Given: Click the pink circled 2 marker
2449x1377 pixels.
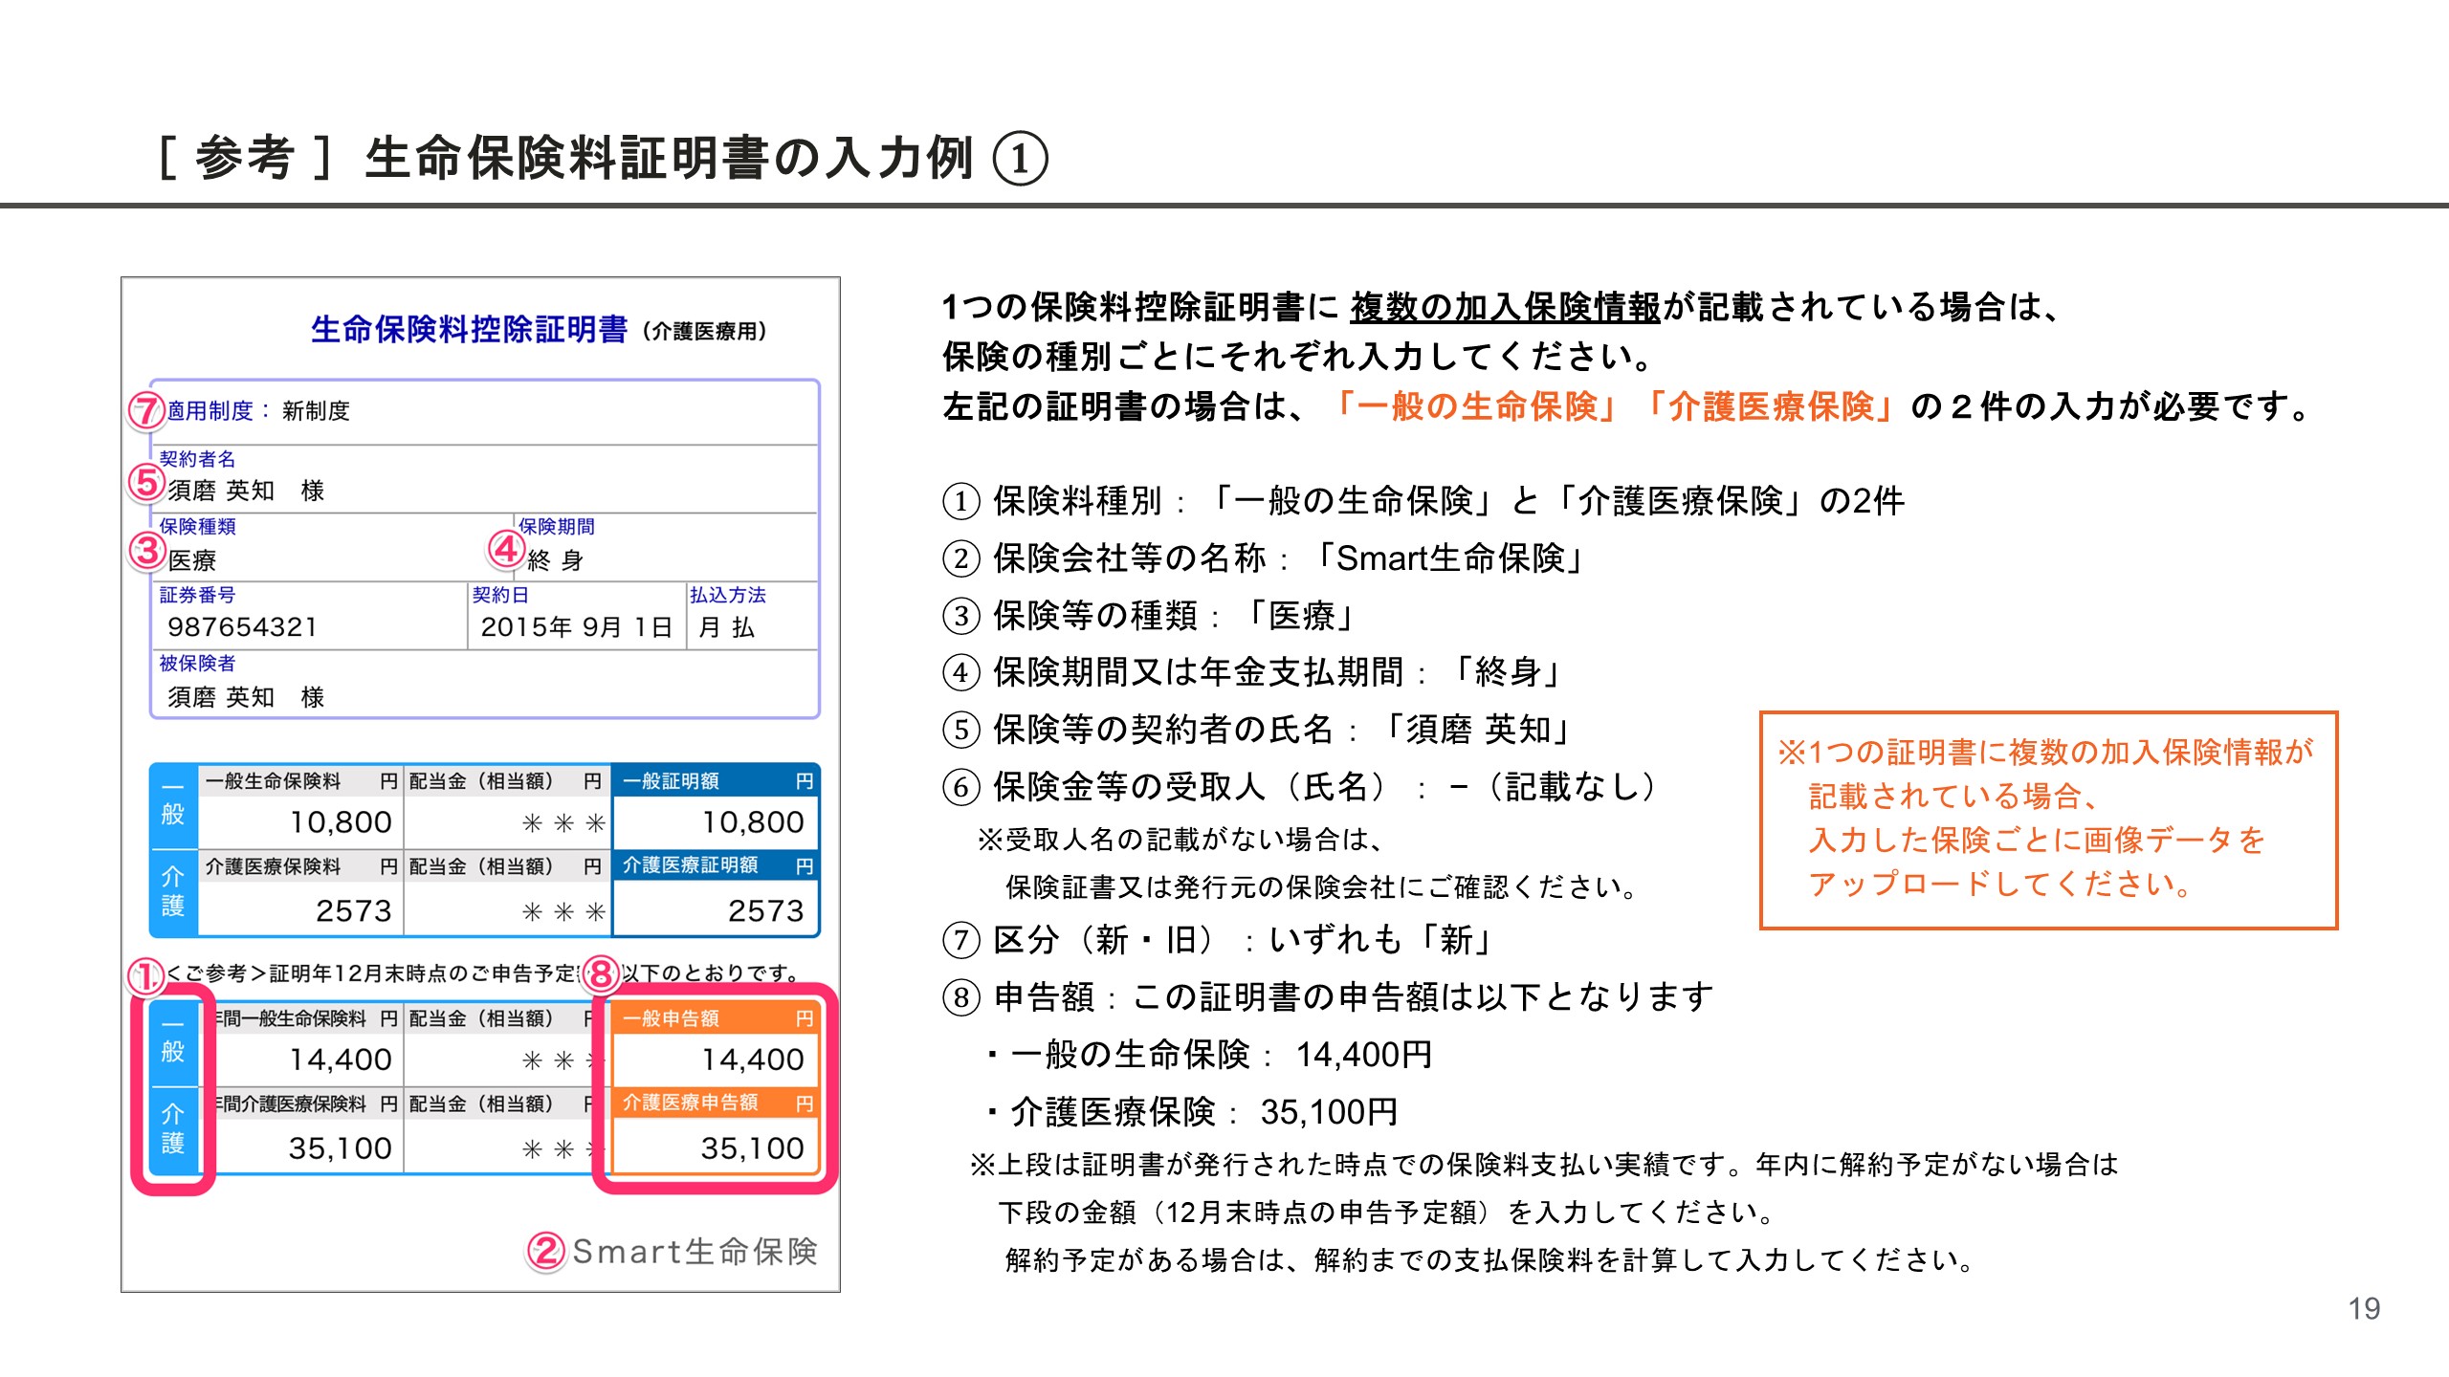Looking at the screenshot, I should [x=545, y=1251].
